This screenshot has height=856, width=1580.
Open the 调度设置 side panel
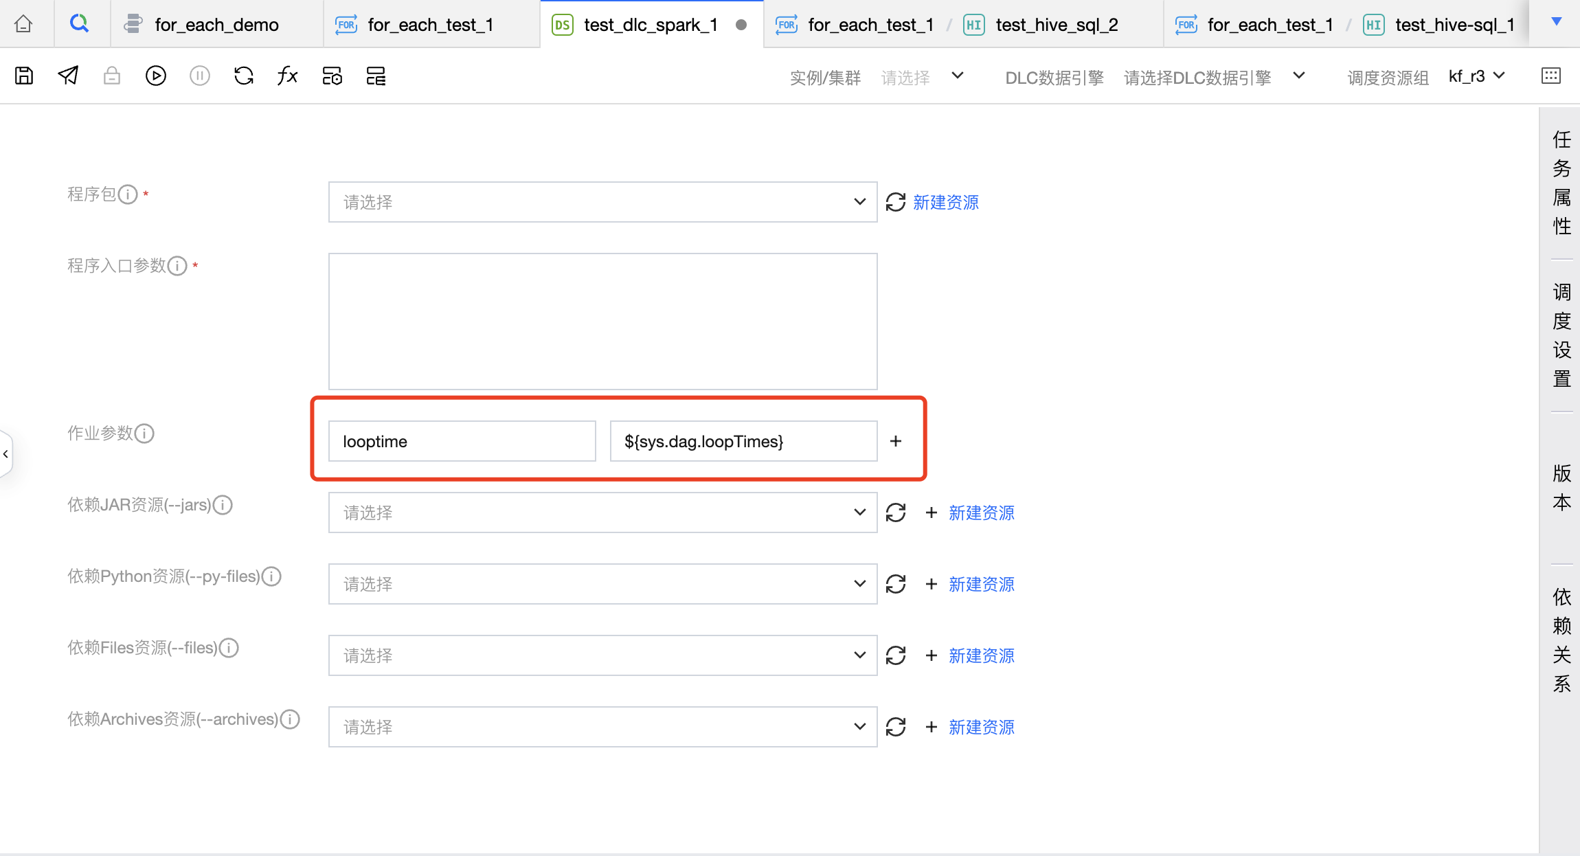click(x=1561, y=335)
